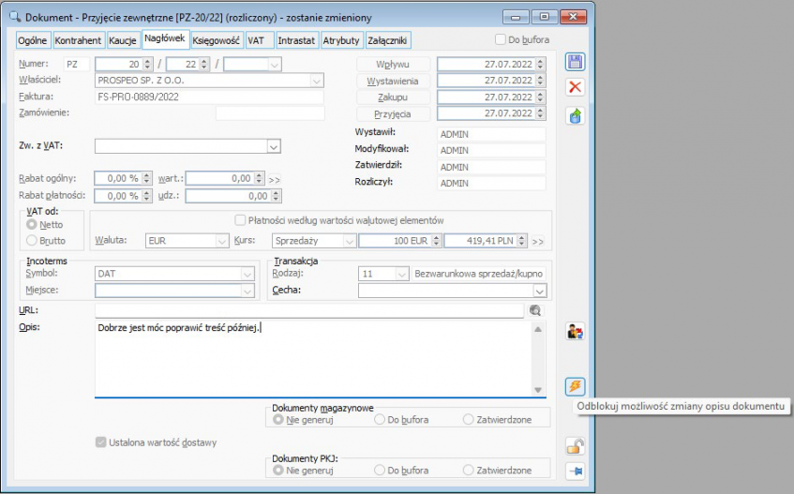Viewport: 794px width, 494px height.
Task: Click the Przyjęcia date button
Action: tap(393, 113)
